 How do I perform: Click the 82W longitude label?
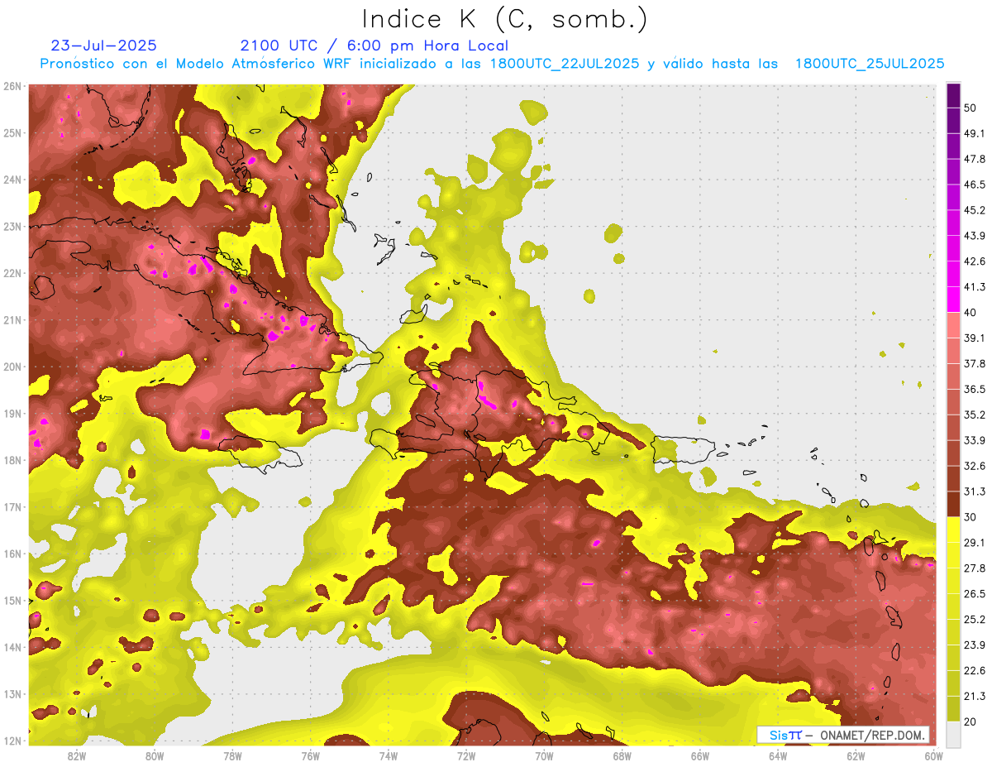[x=76, y=755]
